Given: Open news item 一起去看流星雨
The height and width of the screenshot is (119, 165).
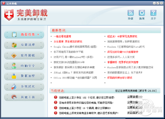Looking at the screenshot, I should 62,36.
